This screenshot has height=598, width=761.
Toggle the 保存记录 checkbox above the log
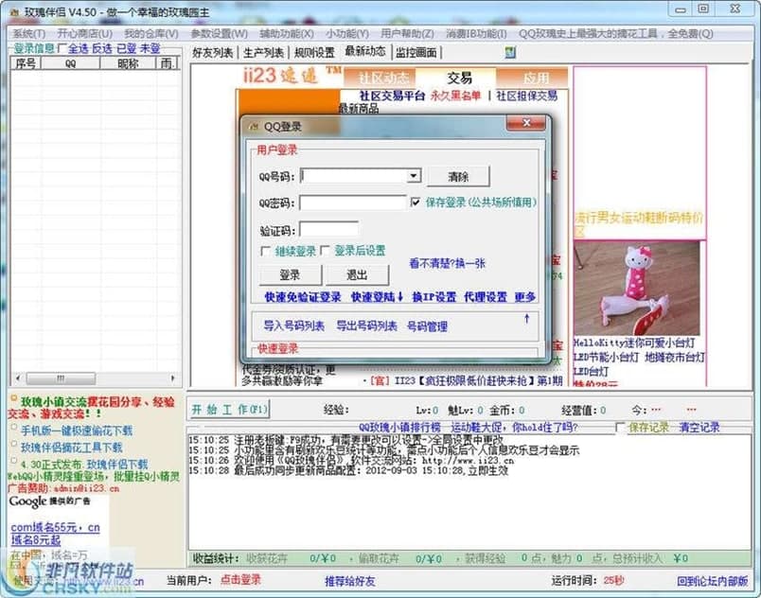618,427
